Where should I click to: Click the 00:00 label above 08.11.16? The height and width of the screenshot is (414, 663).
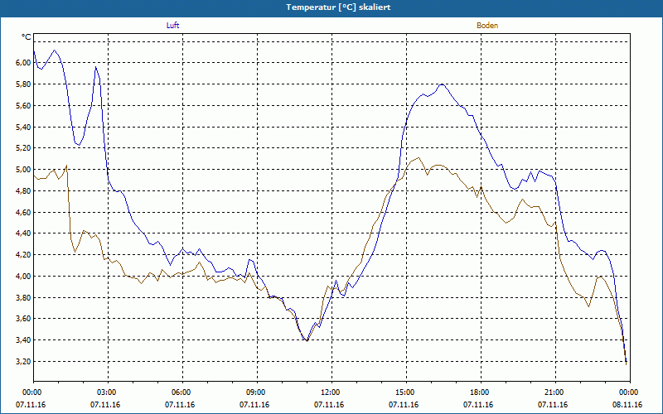(627, 392)
